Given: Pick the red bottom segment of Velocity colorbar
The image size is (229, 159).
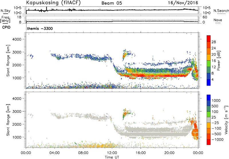Looking at the screenshot, I should click(209, 142).
